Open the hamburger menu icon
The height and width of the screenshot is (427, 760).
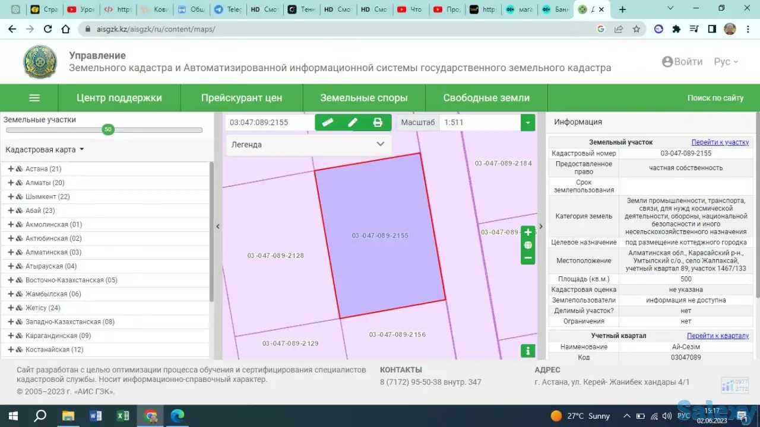[34, 98]
